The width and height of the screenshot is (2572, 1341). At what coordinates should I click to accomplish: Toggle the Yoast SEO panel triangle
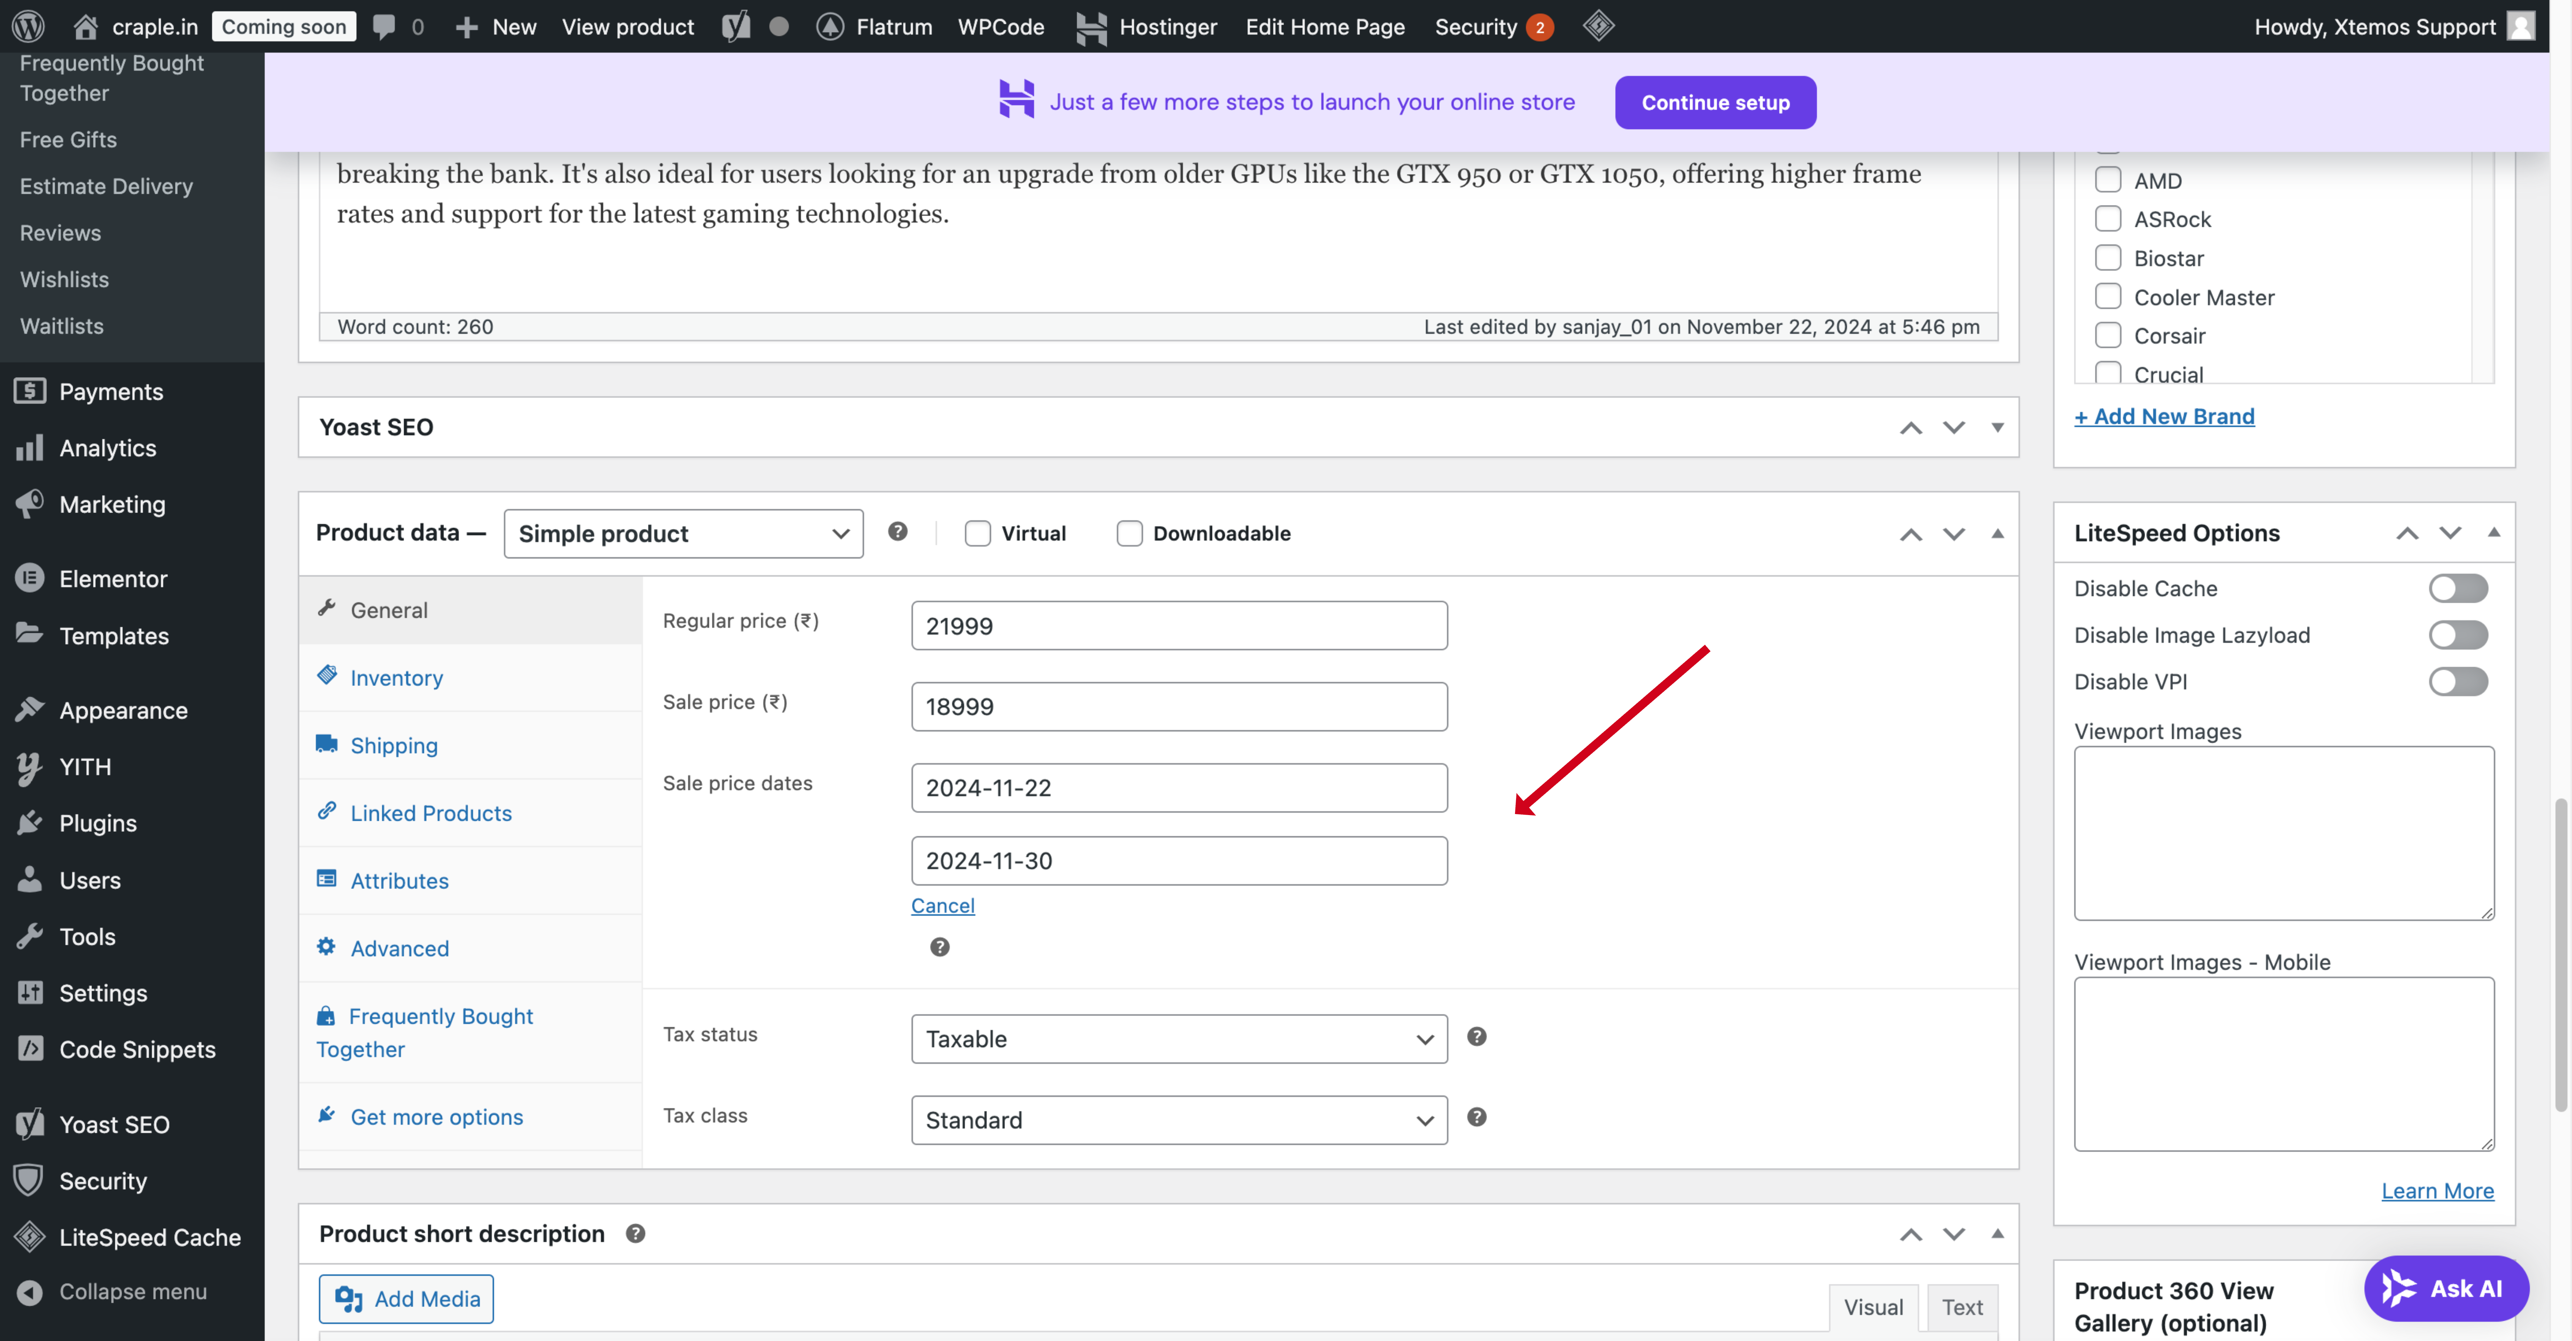tap(1997, 428)
